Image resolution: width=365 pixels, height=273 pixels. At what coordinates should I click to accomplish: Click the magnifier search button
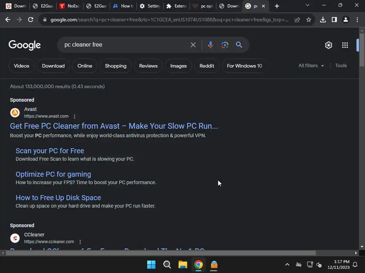pyautogui.click(x=239, y=44)
